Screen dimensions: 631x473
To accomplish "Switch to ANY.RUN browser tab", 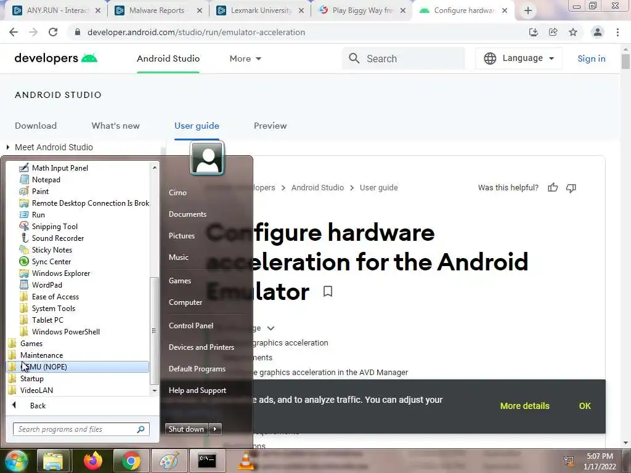I will coord(56,10).
